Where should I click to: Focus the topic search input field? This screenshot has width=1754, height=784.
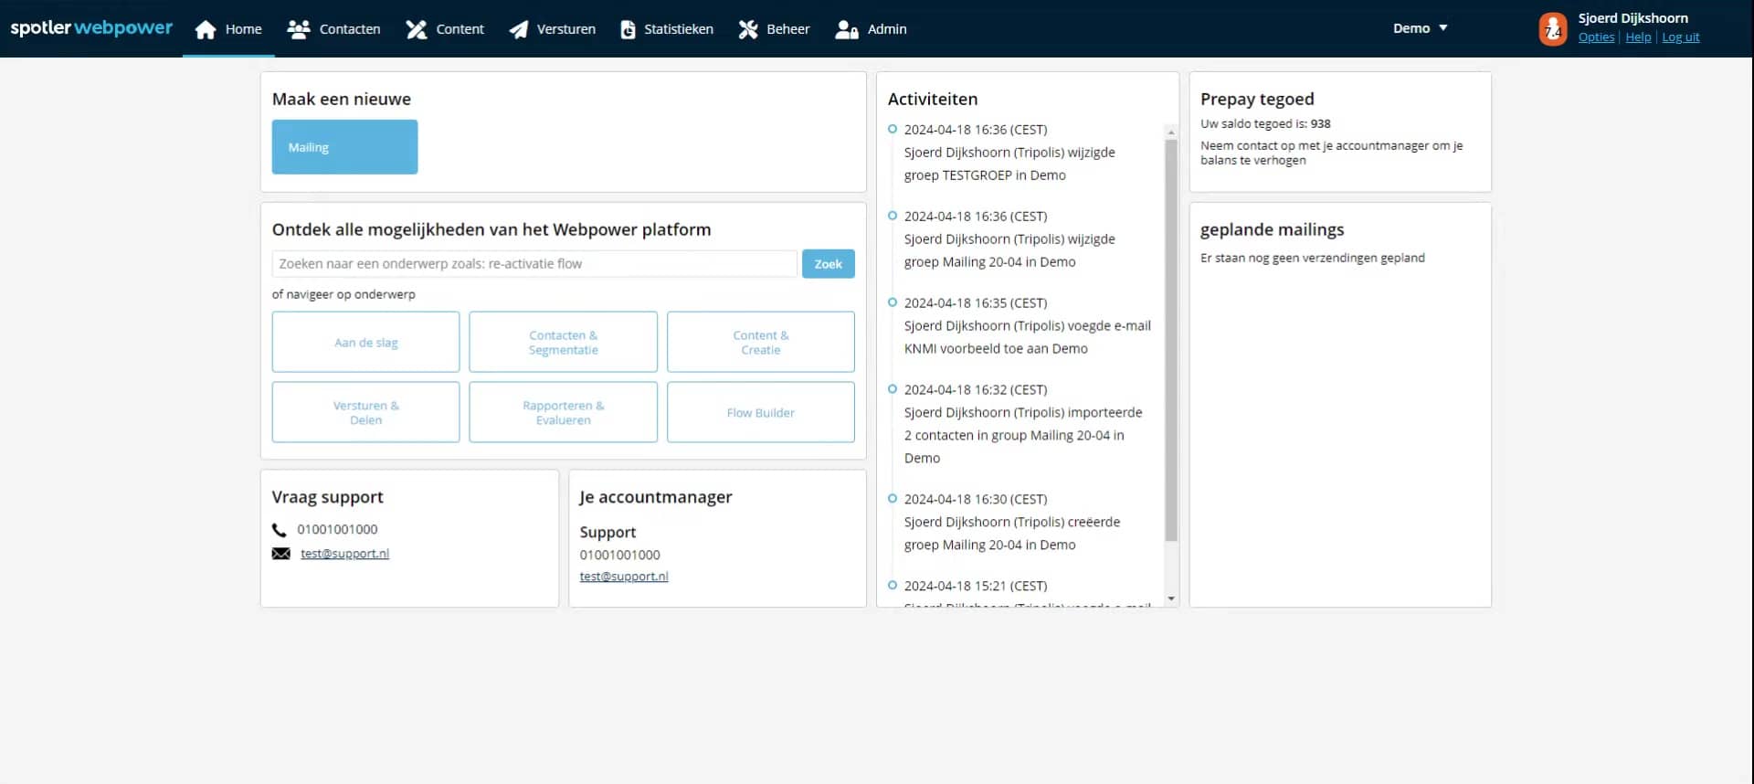point(534,264)
